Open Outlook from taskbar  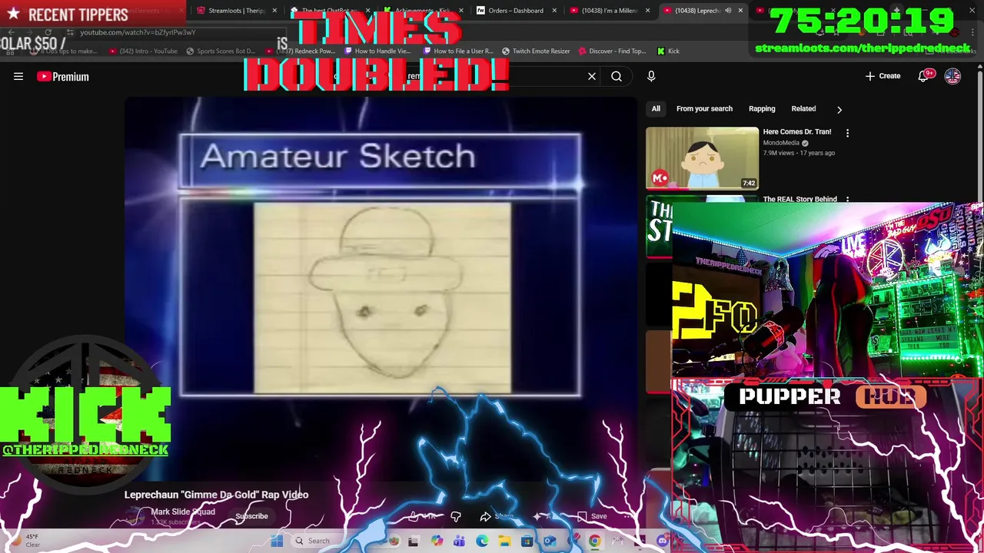[550, 541]
